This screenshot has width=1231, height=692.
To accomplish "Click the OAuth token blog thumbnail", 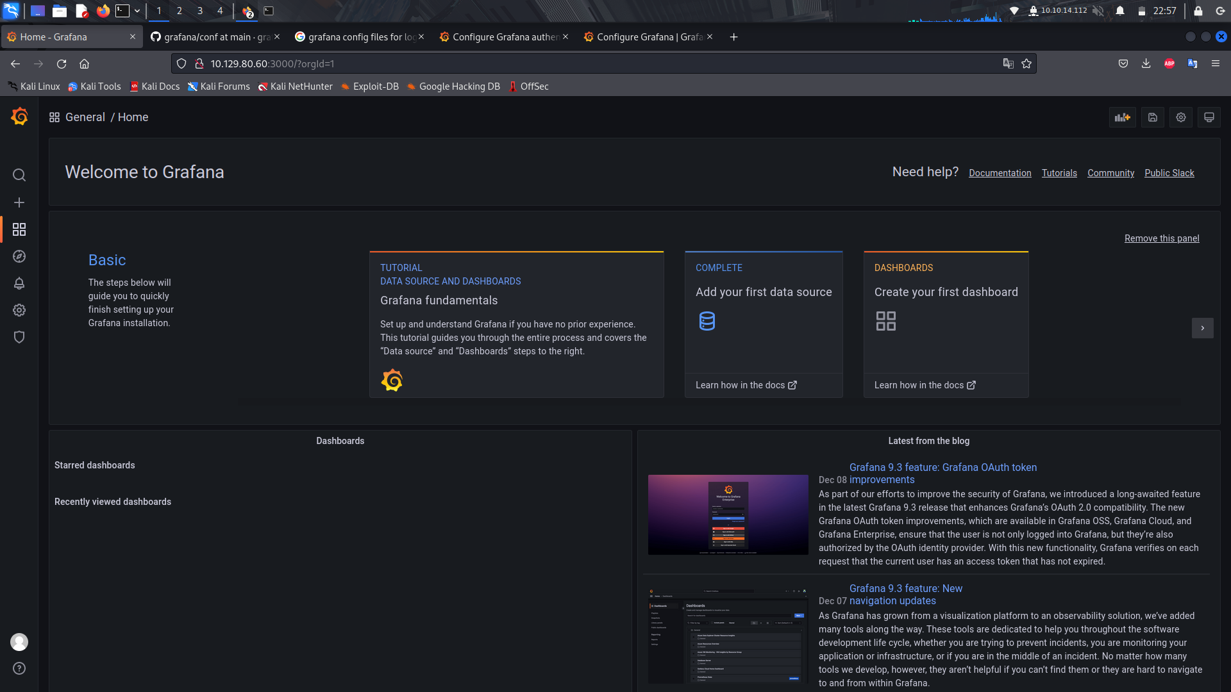I will [728, 515].
